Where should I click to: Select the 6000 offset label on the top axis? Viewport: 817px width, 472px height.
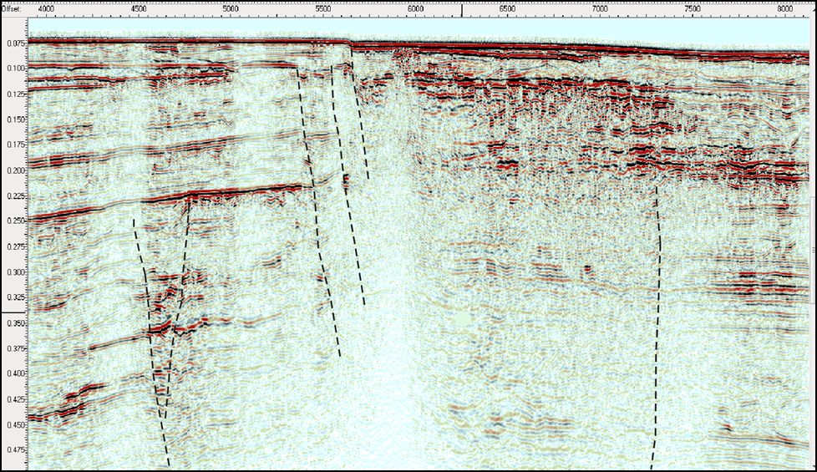point(415,8)
